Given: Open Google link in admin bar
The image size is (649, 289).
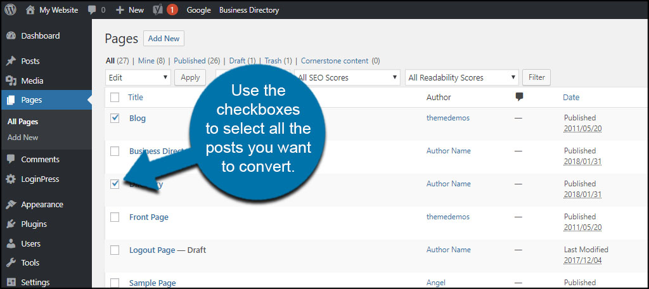Looking at the screenshot, I should pyautogui.click(x=198, y=10).
